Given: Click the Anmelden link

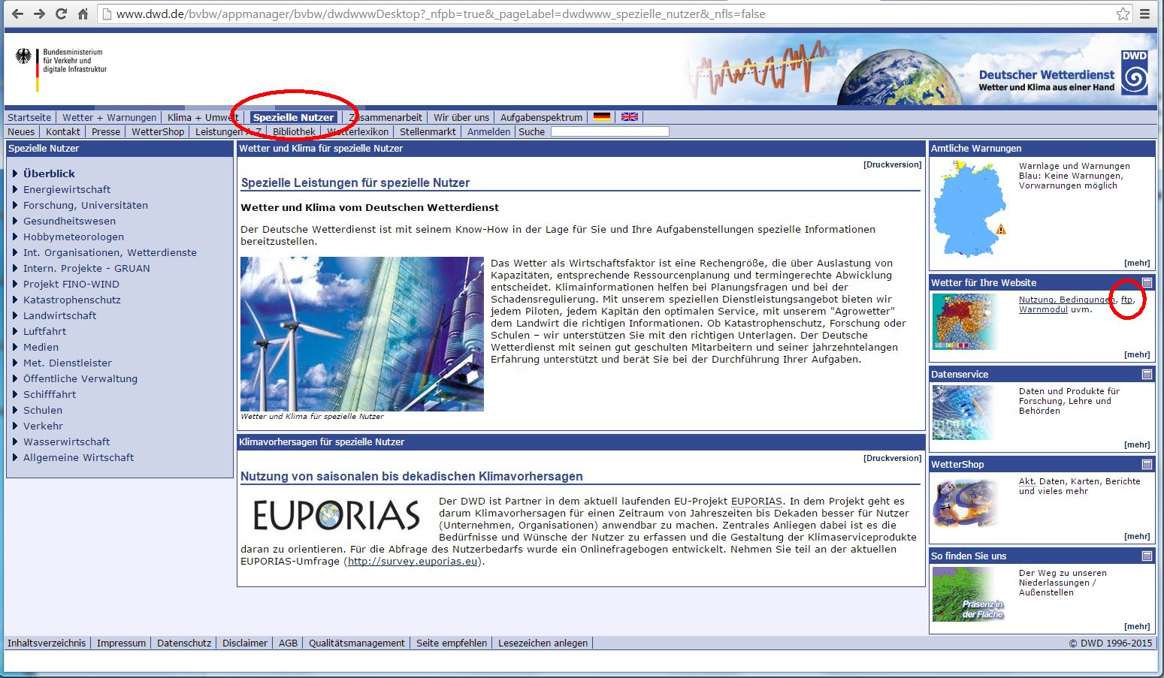Looking at the screenshot, I should pyautogui.click(x=488, y=131).
